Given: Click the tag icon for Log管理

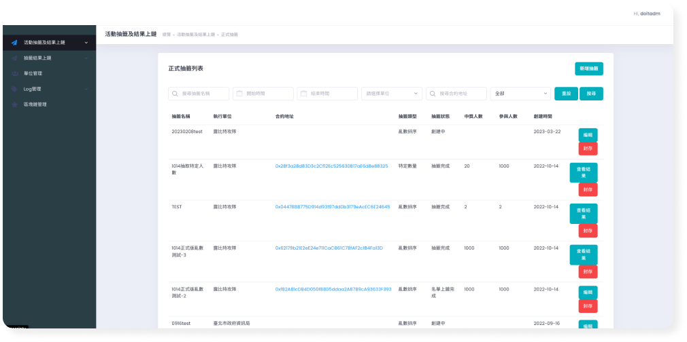Looking at the screenshot, I should [x=14, y=89].
